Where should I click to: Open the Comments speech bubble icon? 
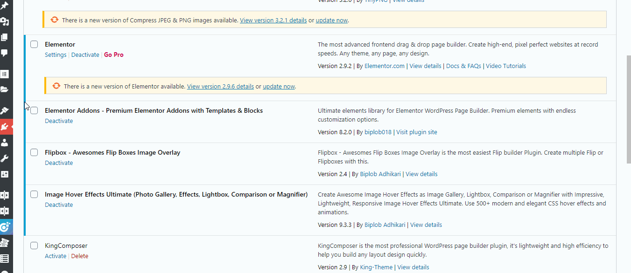[x=5, y=53]
